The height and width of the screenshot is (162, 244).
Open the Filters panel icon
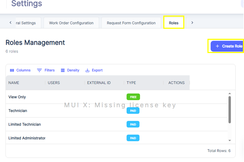[x=39, y=70]
